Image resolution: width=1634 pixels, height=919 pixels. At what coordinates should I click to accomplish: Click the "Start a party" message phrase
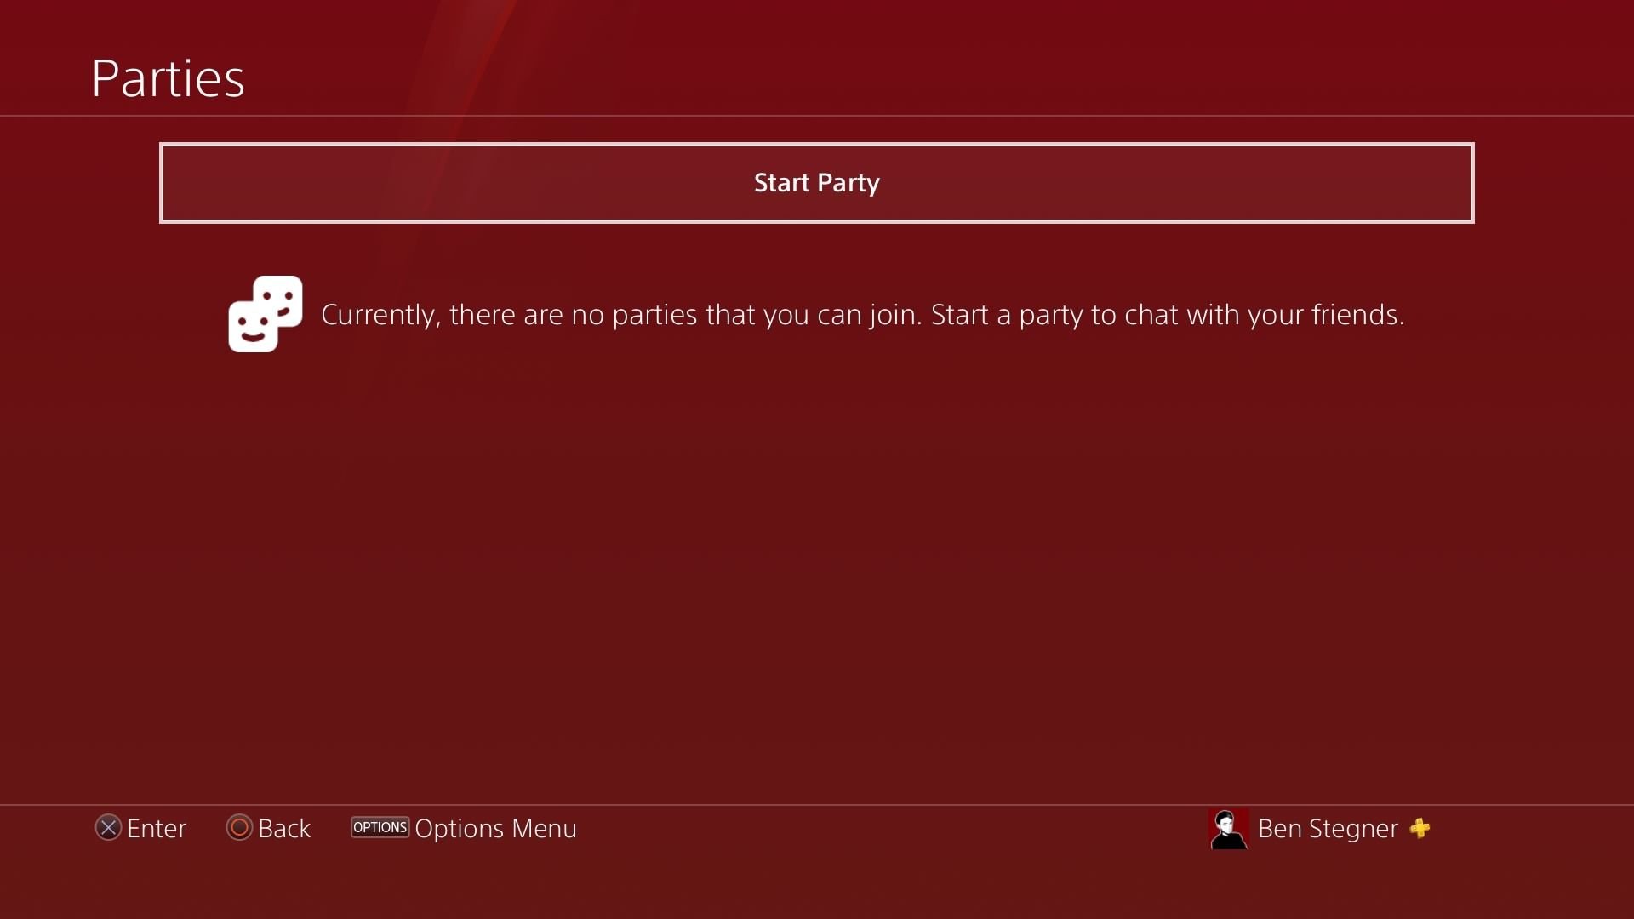tap(1008, 315)
